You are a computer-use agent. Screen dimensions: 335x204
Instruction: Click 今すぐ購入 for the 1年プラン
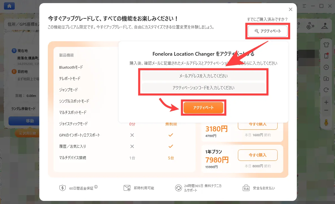(258, 155)
